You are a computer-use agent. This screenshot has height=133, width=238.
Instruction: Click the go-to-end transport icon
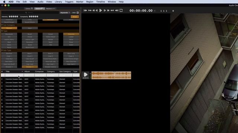point(116,10)
